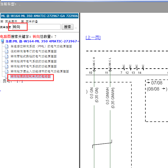Click the '..' link beside 搜索 button

coord(76,28)
